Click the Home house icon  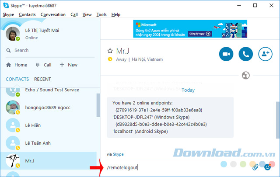[9, 65]
